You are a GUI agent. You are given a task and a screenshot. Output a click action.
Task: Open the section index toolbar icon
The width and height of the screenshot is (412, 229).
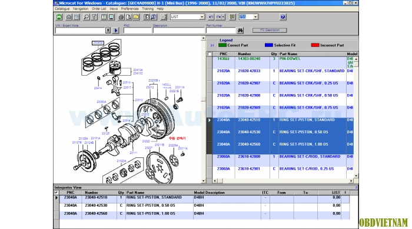[77, 17]
